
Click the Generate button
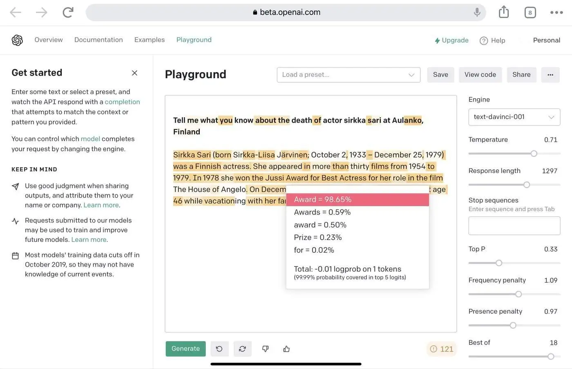click(185, 349)
